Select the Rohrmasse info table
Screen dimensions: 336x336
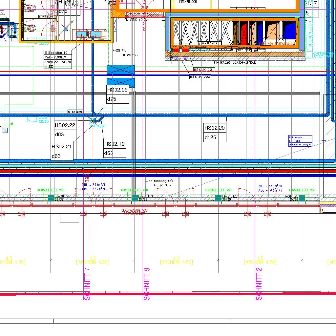(300, 141)
